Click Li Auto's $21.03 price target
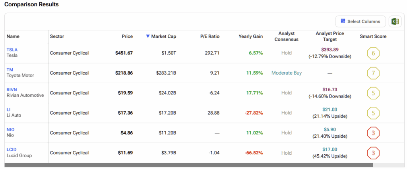The image size is (407, 169). point(330,109)
